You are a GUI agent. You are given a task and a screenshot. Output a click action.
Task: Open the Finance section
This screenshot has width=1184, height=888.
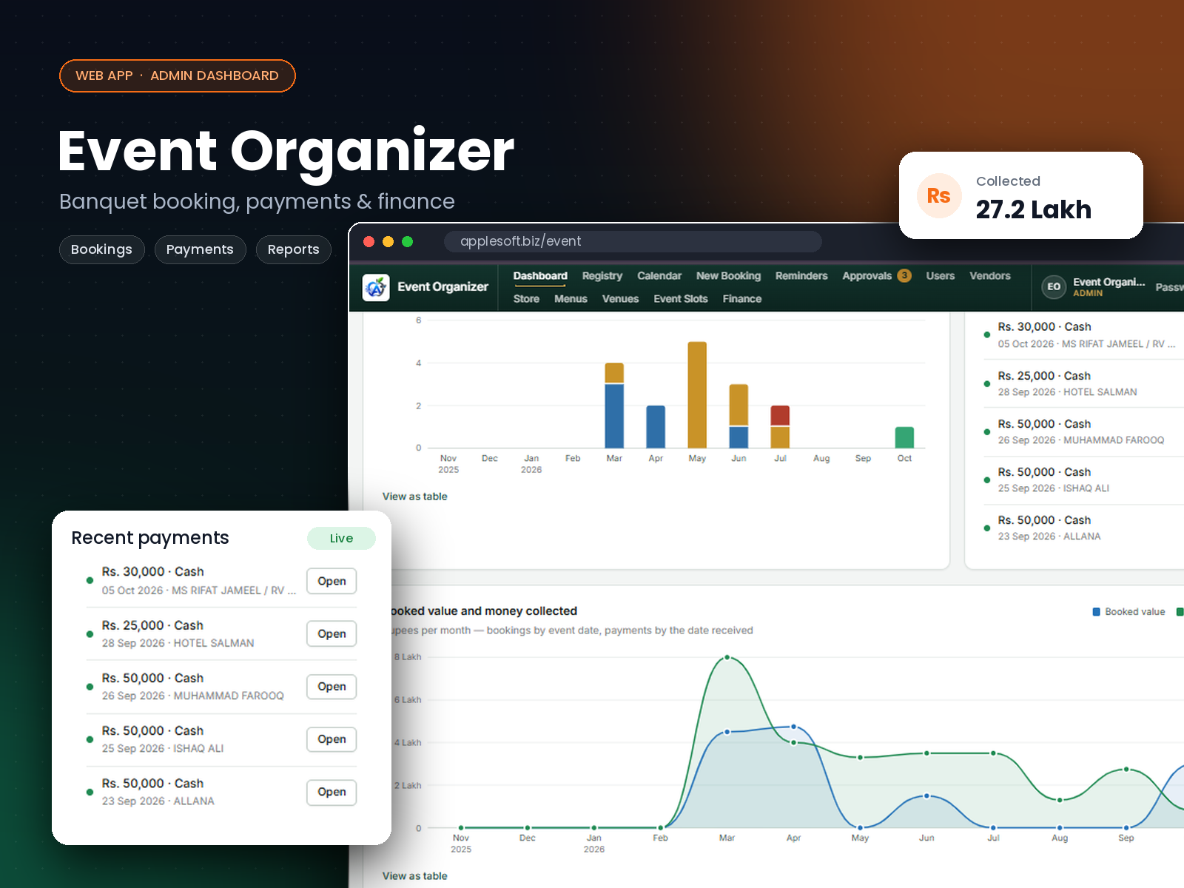pos(742,299)
